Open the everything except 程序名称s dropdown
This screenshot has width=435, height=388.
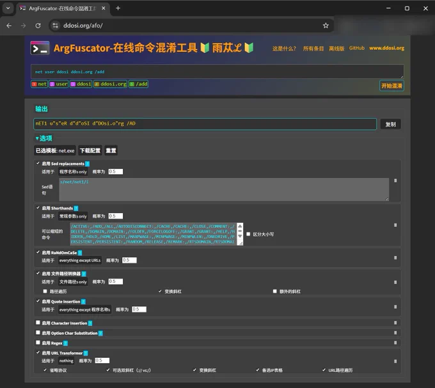click(84, 310)
